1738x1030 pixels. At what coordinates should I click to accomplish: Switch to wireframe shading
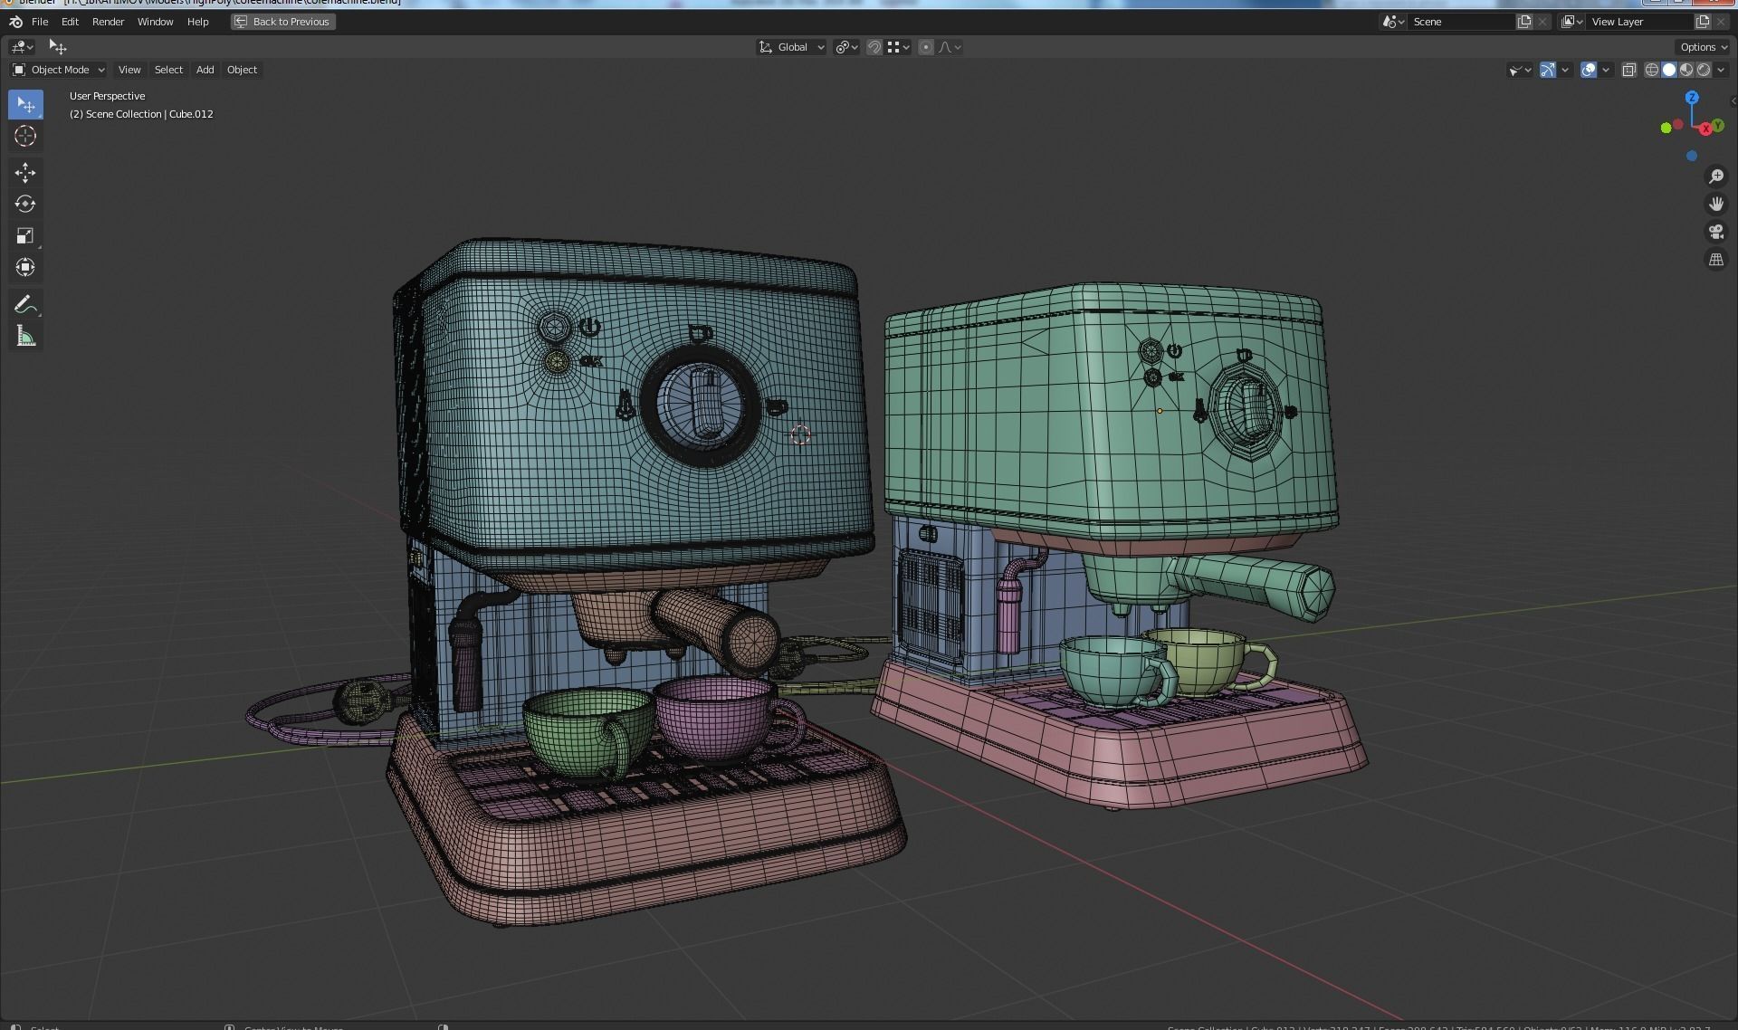coord(1651,70)
